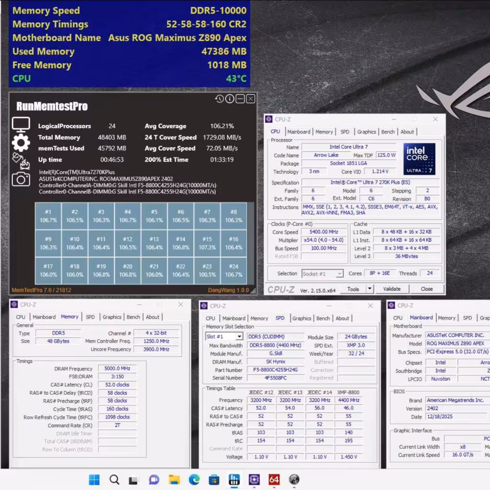Screen dimensions: 490x490
Task: Open Graphics tab in top CPU-Z window
Action: click(x=367, y=132)
